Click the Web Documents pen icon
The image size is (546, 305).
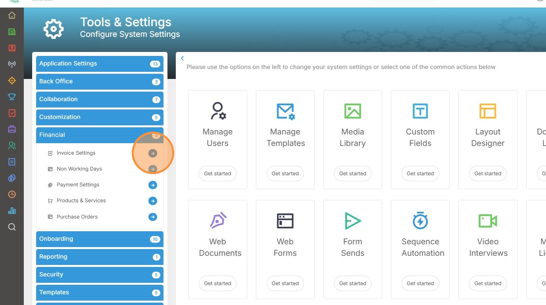pyautogui.click(x=218, y=221)
